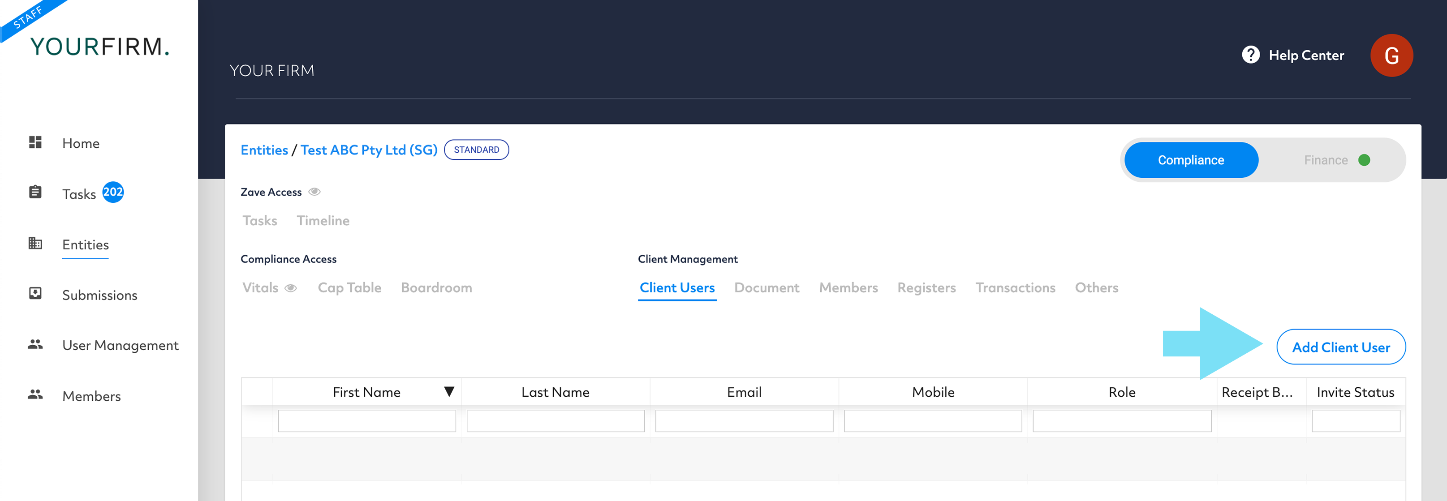Click the Role column header
Viewport: 1447px width, 501px height.
1122,392
